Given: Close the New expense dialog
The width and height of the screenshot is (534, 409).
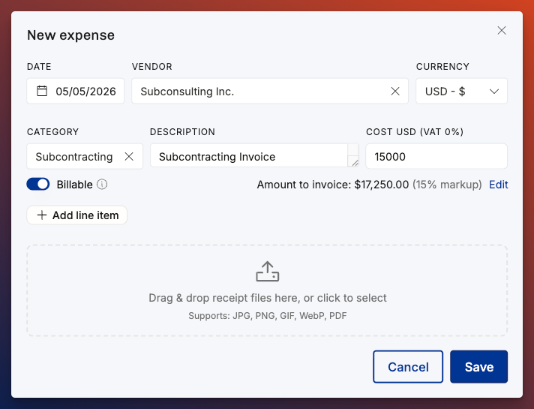Looking at the screenshot, I should coord(501,30).
